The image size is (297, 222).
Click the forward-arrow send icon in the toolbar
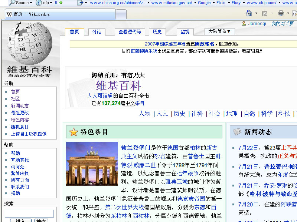tap(80, 3)
